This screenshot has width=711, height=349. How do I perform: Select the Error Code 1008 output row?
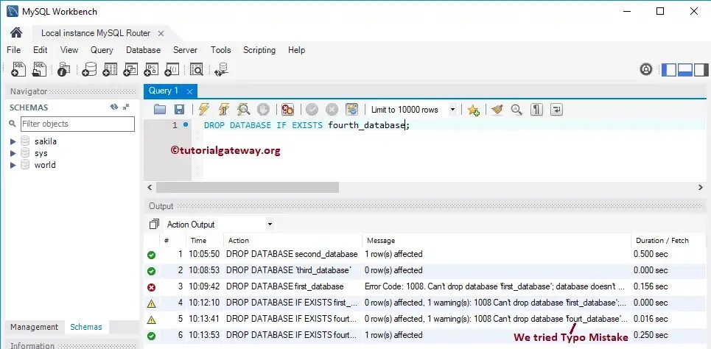[x=425, y=286]
